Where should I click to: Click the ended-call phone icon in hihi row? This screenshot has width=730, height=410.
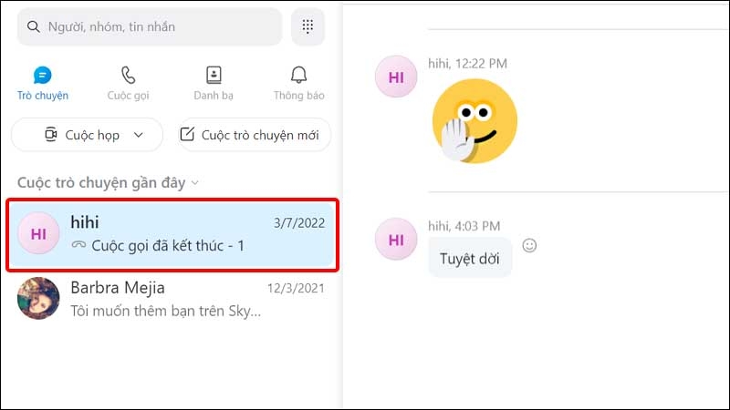78,244
